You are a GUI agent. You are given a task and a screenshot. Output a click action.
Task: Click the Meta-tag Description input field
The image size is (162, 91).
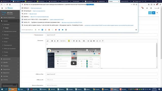coord(102,85)
